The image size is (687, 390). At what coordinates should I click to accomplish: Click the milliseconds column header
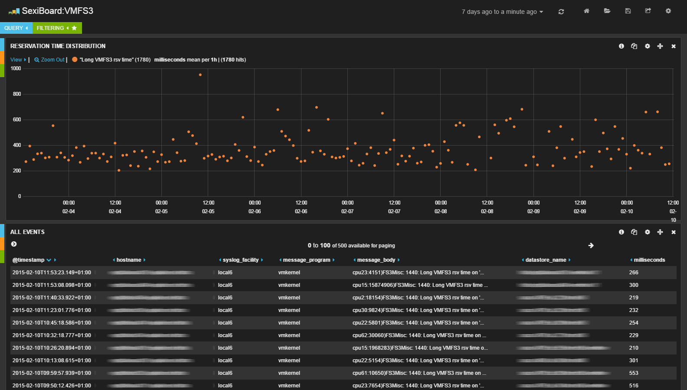click(649, 260)
